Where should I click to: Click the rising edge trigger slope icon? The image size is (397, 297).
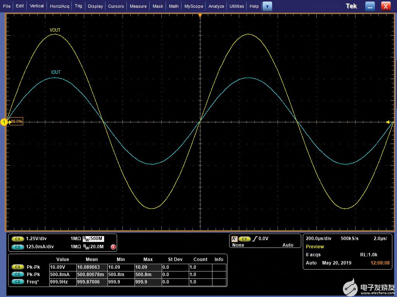255,239
